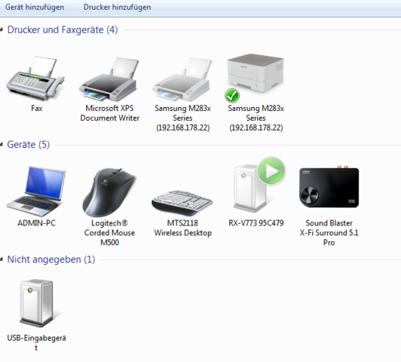401x362 pixels.
Task: Click the Microsoft XPS Document Writer label
Action: [x=110, y=113]
